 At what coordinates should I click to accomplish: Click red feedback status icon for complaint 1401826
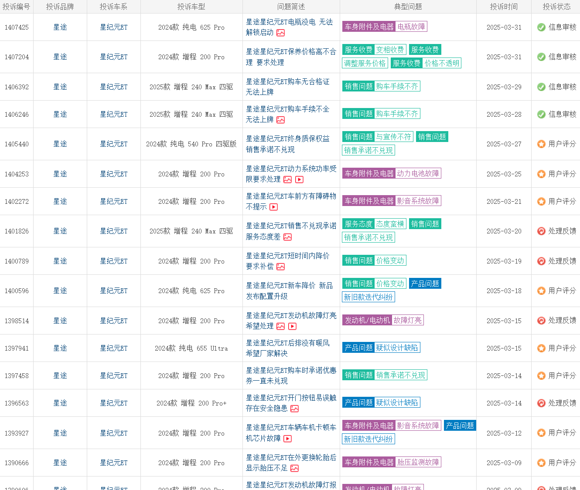pyautogui.click(x=541, y=231)
